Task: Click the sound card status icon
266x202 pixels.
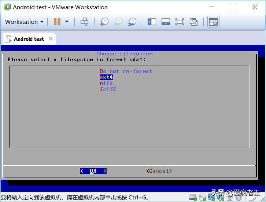Action: [x=221, y=197]
